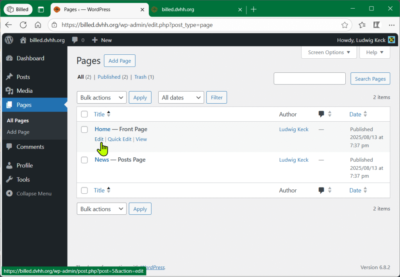Viewport: 400px width, 277px height.
Task: Open the top Bulk actions dropdown
Action: (102, 98)
